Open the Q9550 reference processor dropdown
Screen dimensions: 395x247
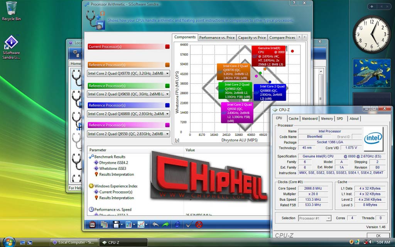128,134
